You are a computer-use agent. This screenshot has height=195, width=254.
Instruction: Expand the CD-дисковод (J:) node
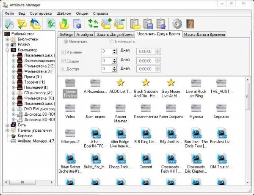14,93
